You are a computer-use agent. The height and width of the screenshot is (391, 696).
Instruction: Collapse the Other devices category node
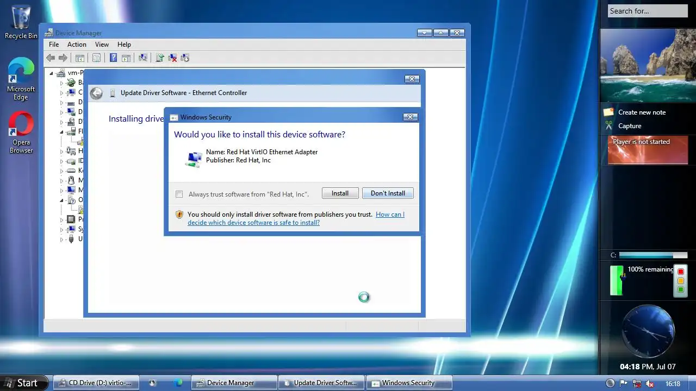61,200
